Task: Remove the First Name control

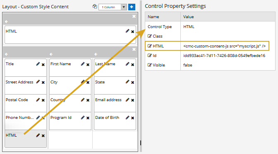Action: pos(88,65)
